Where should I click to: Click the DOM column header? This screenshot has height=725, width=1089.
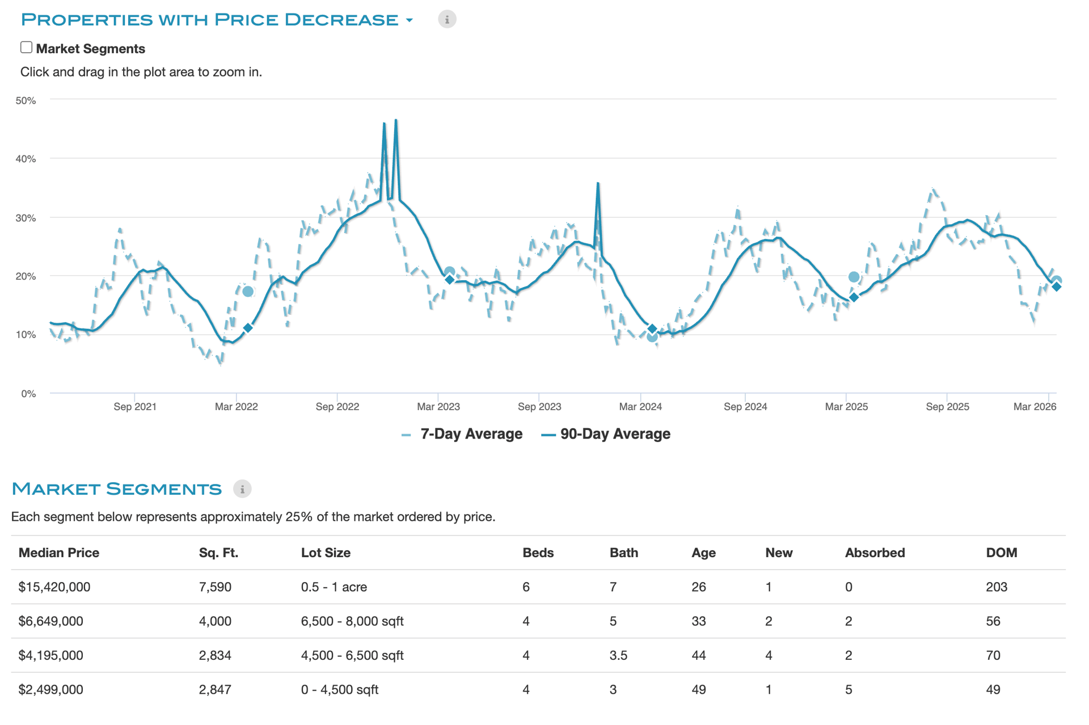[x=1001, y=553]
